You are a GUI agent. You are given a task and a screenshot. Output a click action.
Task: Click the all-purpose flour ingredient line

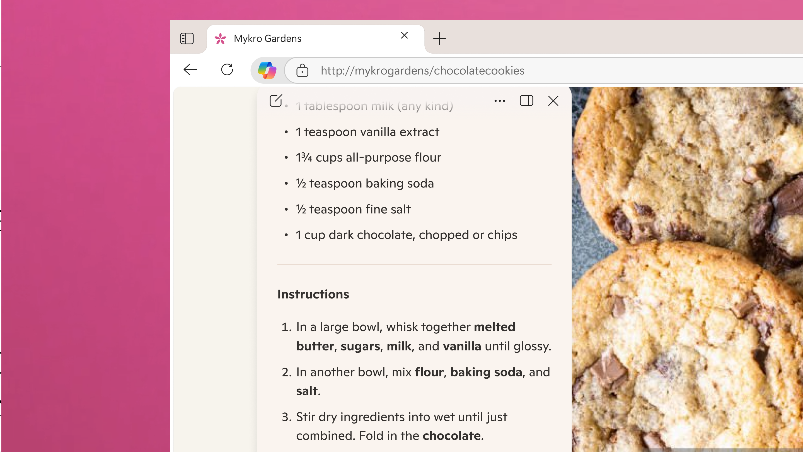coord(368,158)
